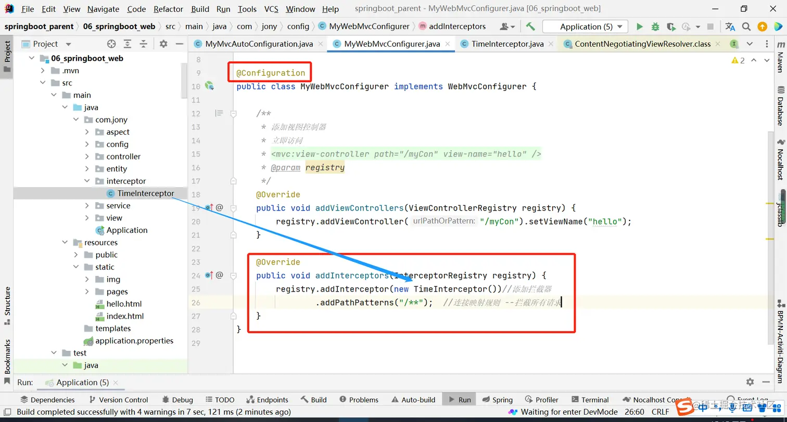Image resolution: width=787 pixels, height=422 pixels.
Task: Click CRLF line separator in status bar
Action: click(660, 412)
